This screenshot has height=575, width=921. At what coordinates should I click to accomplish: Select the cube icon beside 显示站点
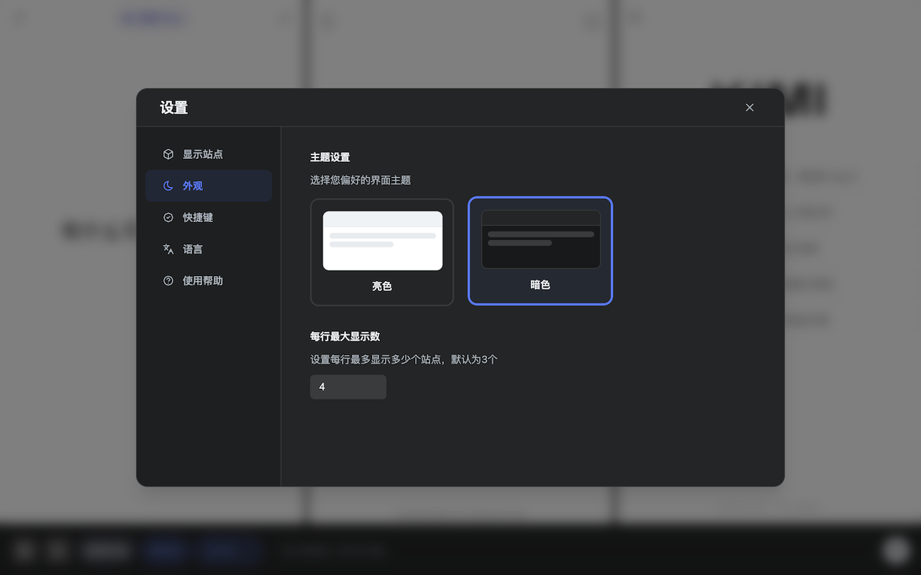pyautogui.click(x=168, y=154)
